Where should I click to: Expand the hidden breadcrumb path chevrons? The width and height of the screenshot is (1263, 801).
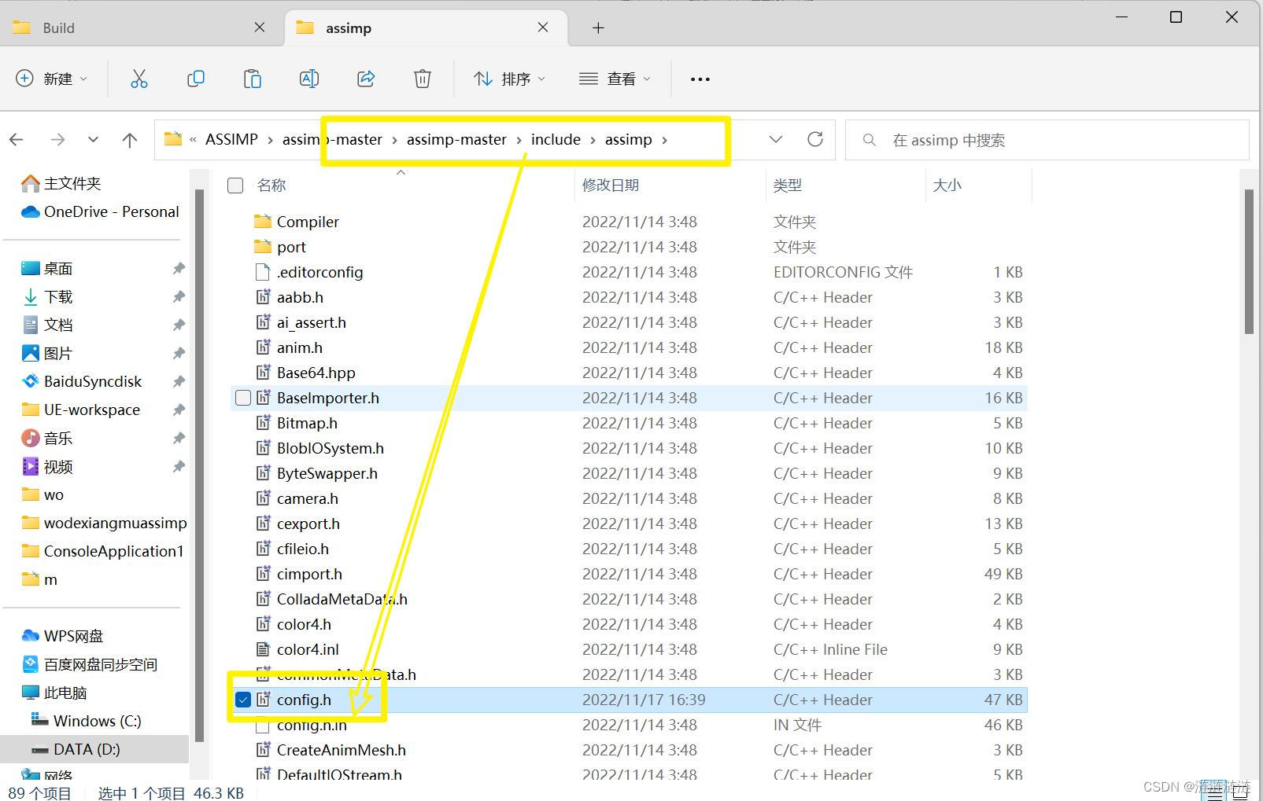(x=193, y=140)
